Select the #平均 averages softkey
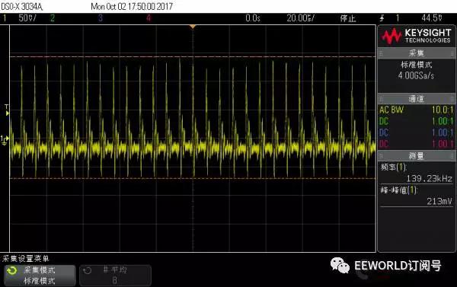 tap(115, 276)
